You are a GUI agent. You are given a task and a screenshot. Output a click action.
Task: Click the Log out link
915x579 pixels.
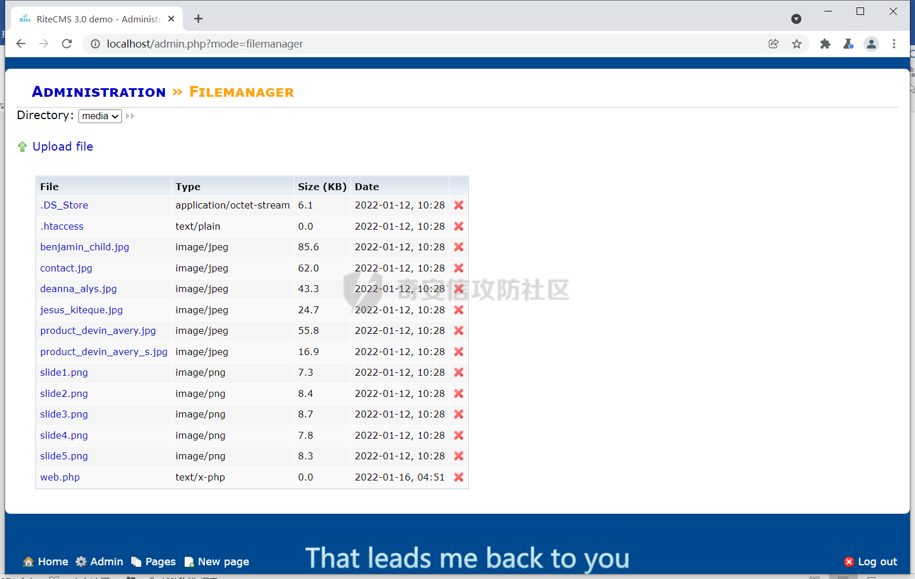pos(871,562)
